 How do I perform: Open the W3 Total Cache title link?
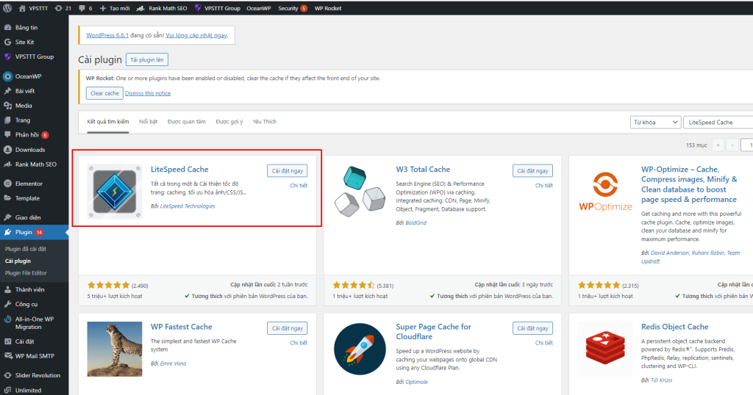point(423,170)
